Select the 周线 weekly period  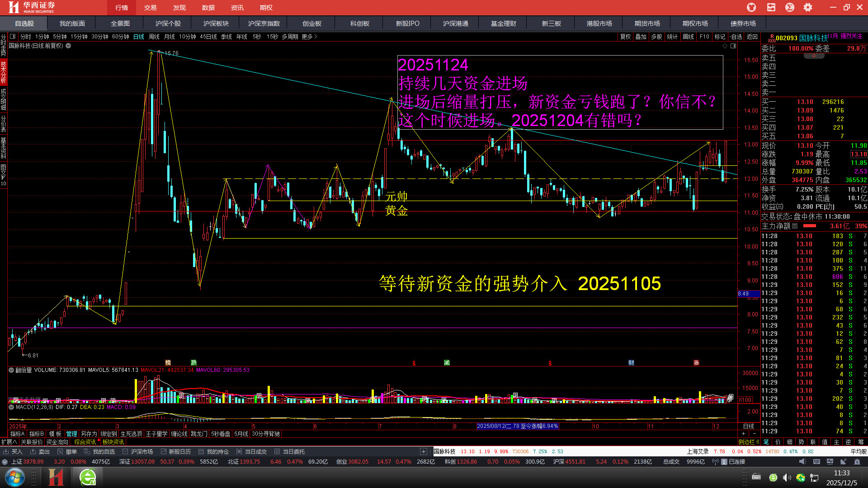tap(154, 37)
